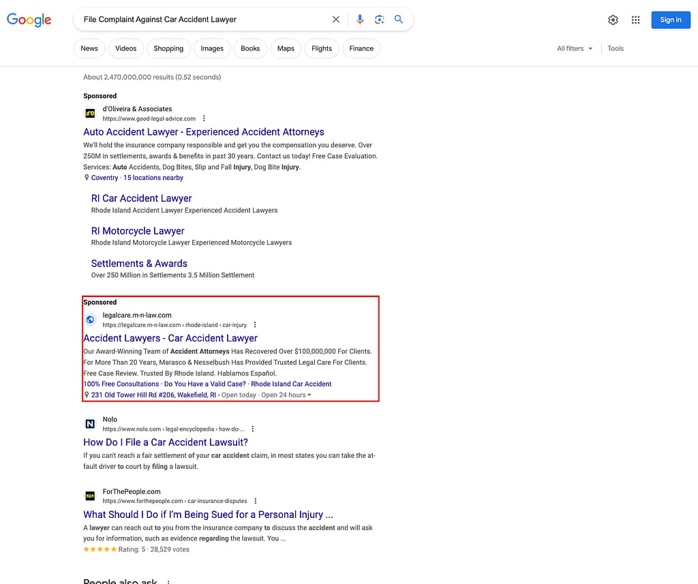The width and height of the screenshot is (698, 584).
Task: Click the location pin beside 231 Old Tower Hill Rd
Action: click(x=87, y=395)
